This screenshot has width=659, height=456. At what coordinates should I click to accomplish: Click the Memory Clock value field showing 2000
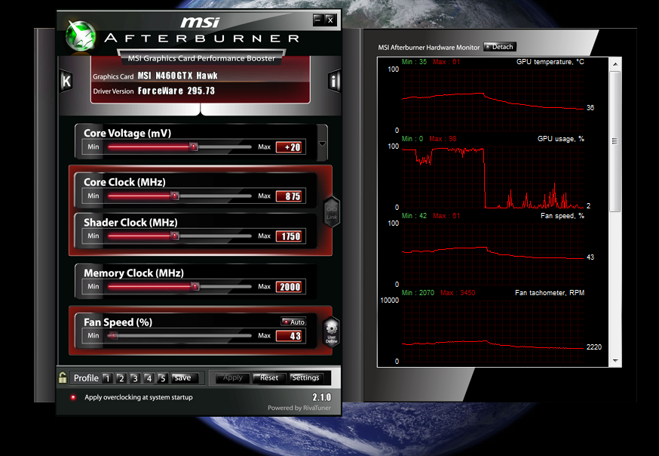(x=289, y=287)
